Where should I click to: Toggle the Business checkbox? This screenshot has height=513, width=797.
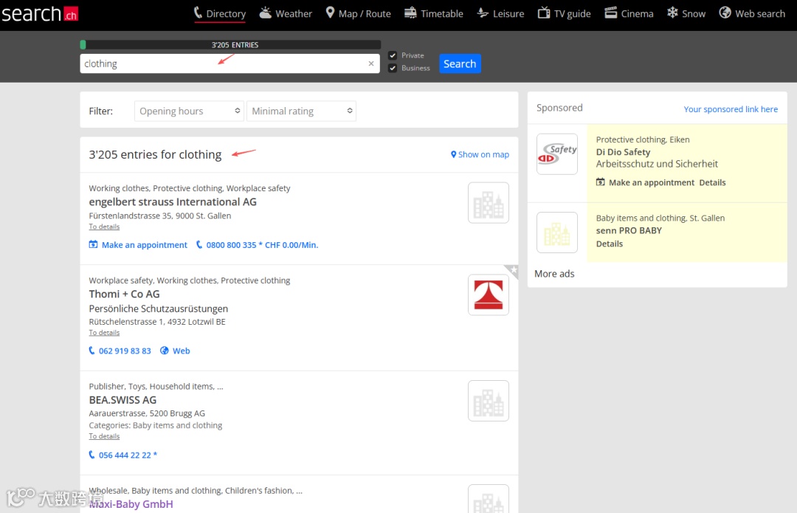pos(393,68)
